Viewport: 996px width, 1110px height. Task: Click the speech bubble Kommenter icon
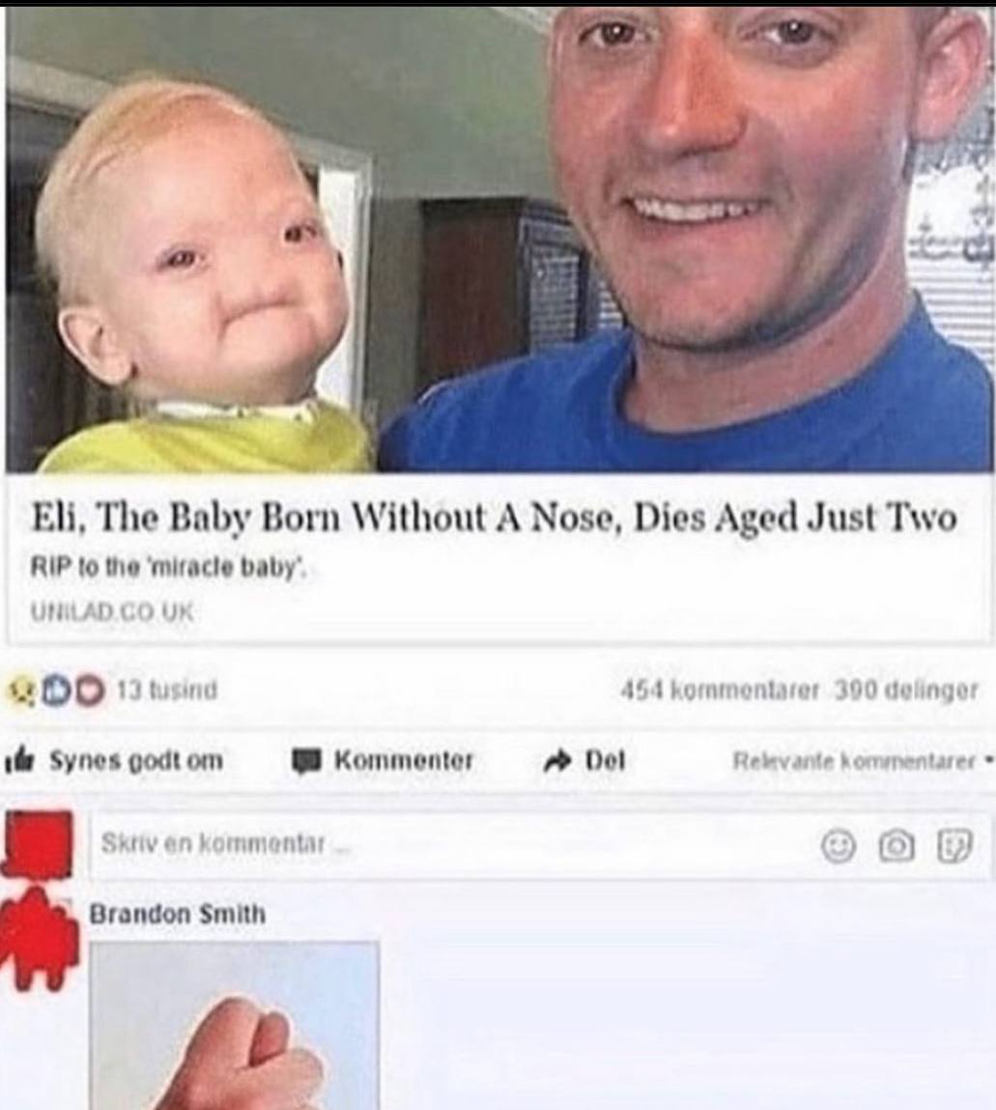pos(306,761)
